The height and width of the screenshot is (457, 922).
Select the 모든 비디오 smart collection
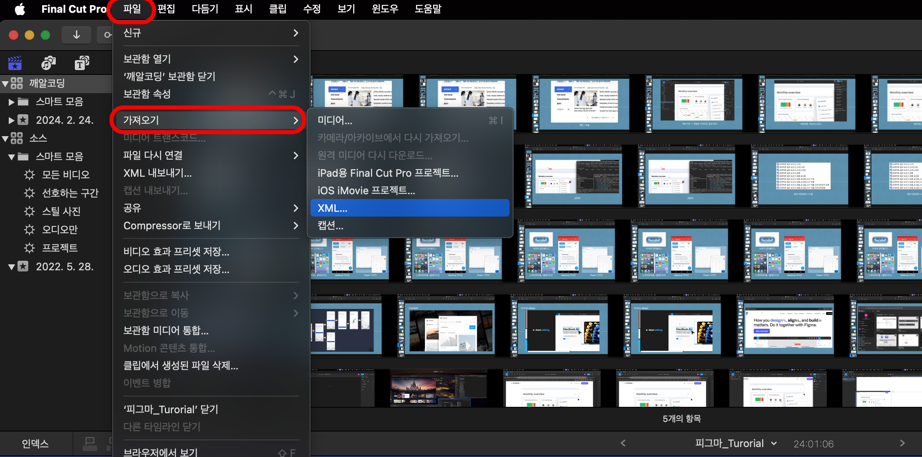click(66, 174)
